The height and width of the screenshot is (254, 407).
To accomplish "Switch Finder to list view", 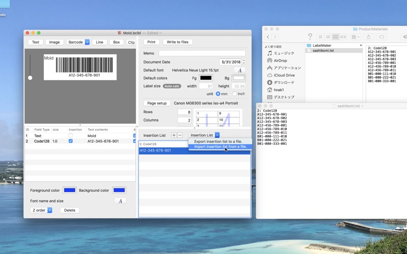I will 328,37.
